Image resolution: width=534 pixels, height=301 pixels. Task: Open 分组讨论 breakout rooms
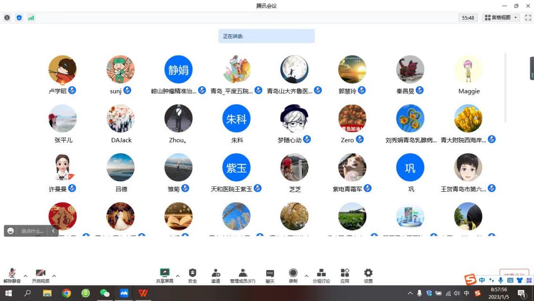click(321, 275)
